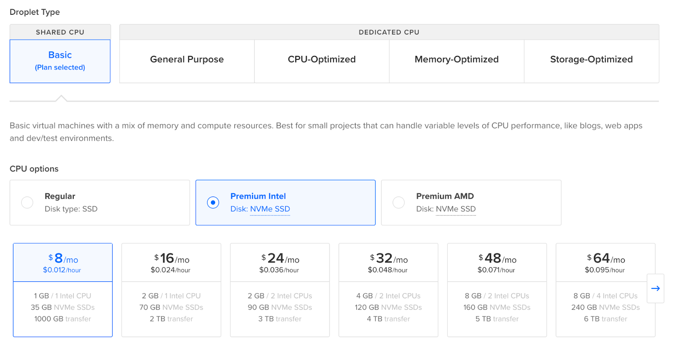Choose the $64/mo 4 Intel CPUs plan

coord(605,290)
